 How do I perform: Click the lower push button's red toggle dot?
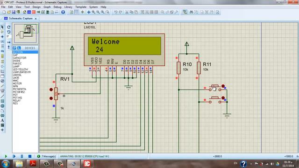coord(223,98)
